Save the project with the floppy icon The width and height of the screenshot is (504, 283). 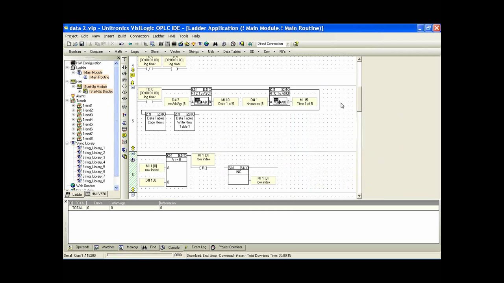coord(82,44)
